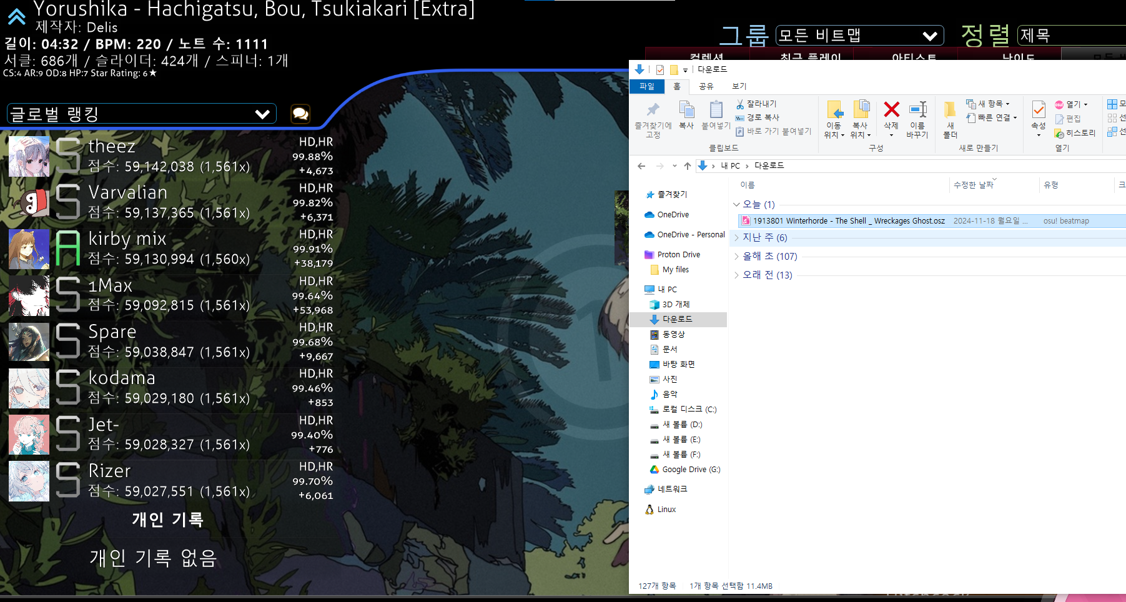Select the Google Drive (G:) item
This screenshot has width=1126, height=602.
click(x=686, y=470)
